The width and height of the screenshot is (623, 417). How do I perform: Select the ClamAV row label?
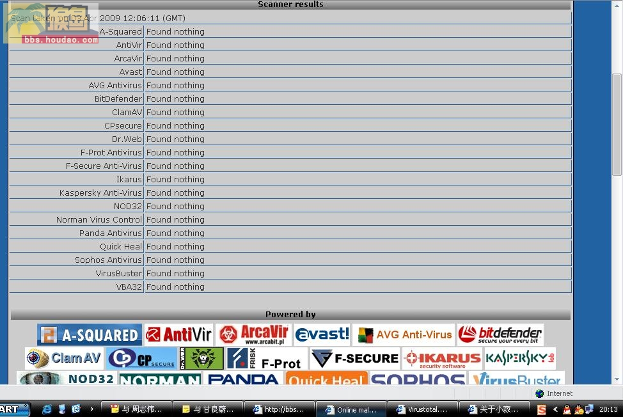(127, 113)
